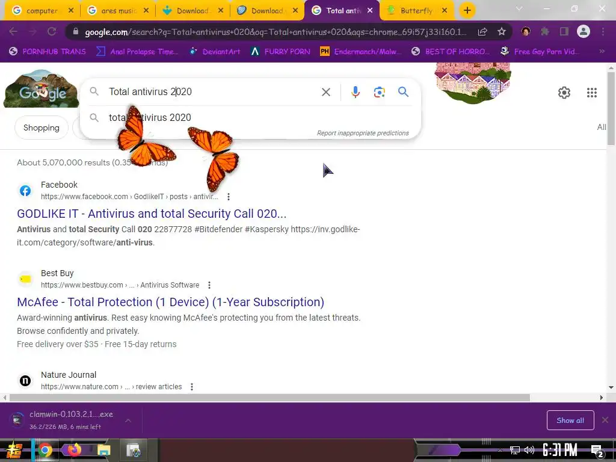Open Google quick settings gear
The width and height of the screenshot is (616, 462).
[564, 93]
